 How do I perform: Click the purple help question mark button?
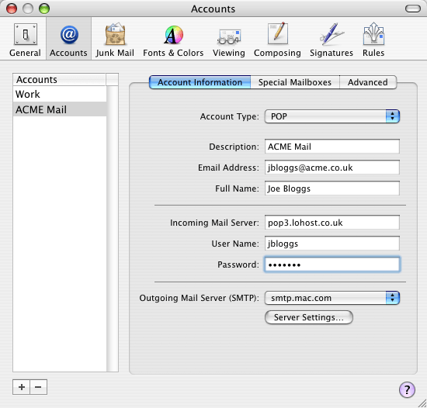coord(407,389)
